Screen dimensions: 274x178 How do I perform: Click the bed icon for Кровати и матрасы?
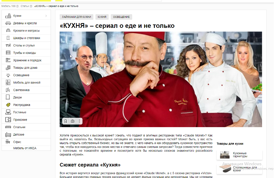(x=8, y=31)
